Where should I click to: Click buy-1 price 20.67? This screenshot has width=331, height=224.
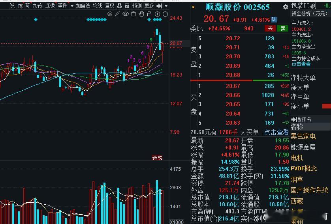(233, 86)
